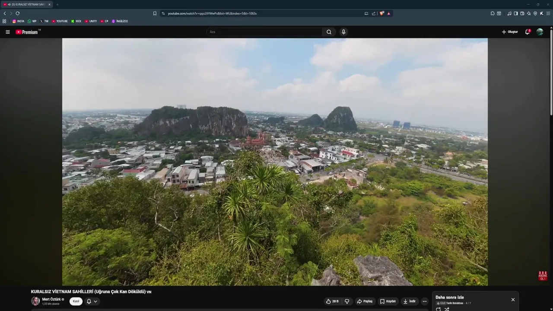Click the Oluştur create button
553x311 pixels.
[510, 32]
